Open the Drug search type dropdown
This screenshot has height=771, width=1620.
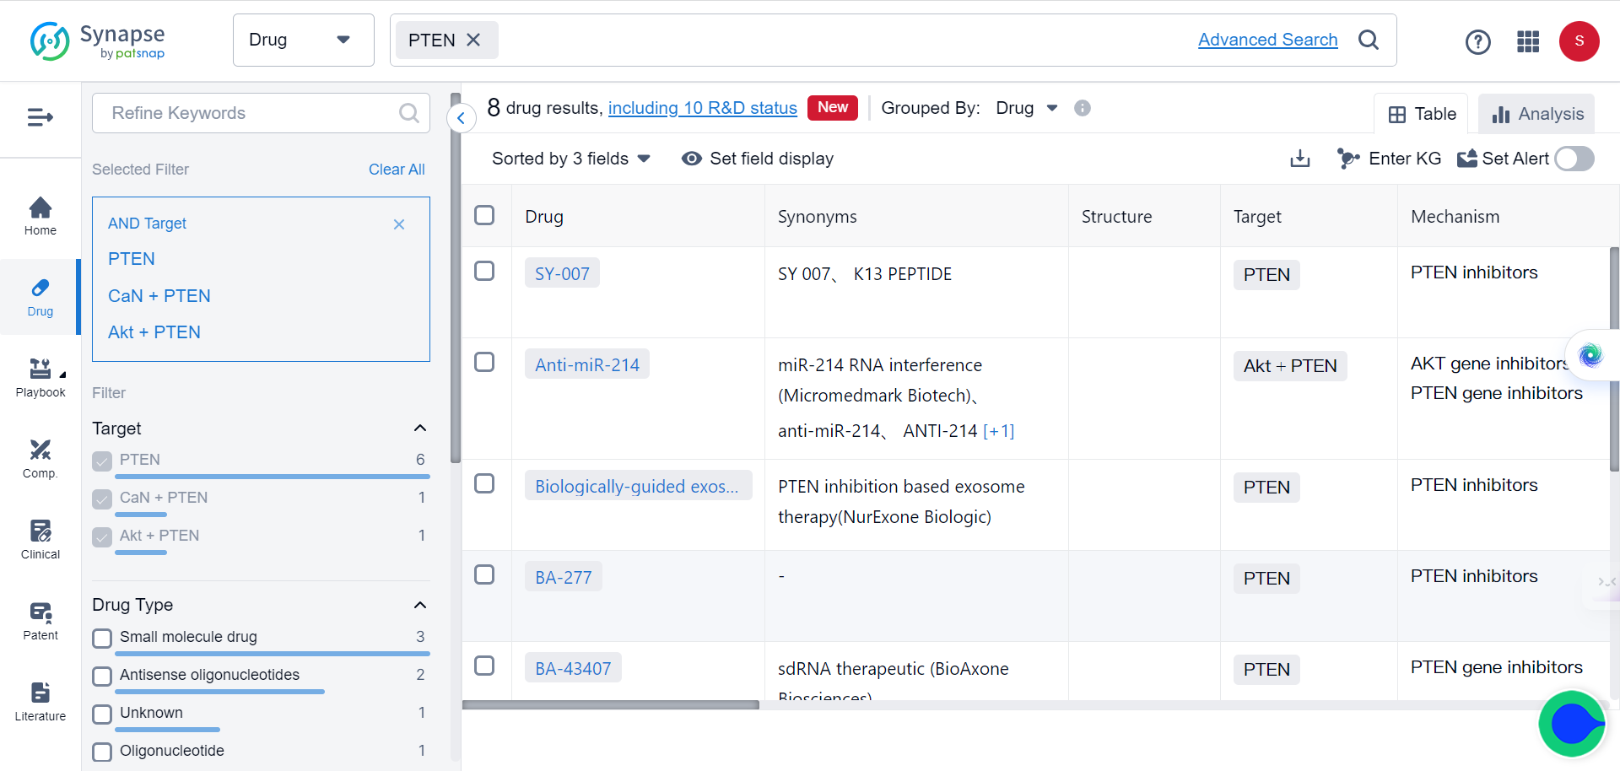(x=302, y=40)
